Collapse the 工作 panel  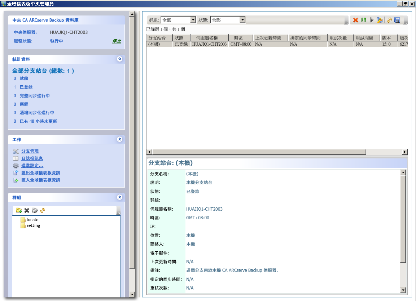point(120,139)
